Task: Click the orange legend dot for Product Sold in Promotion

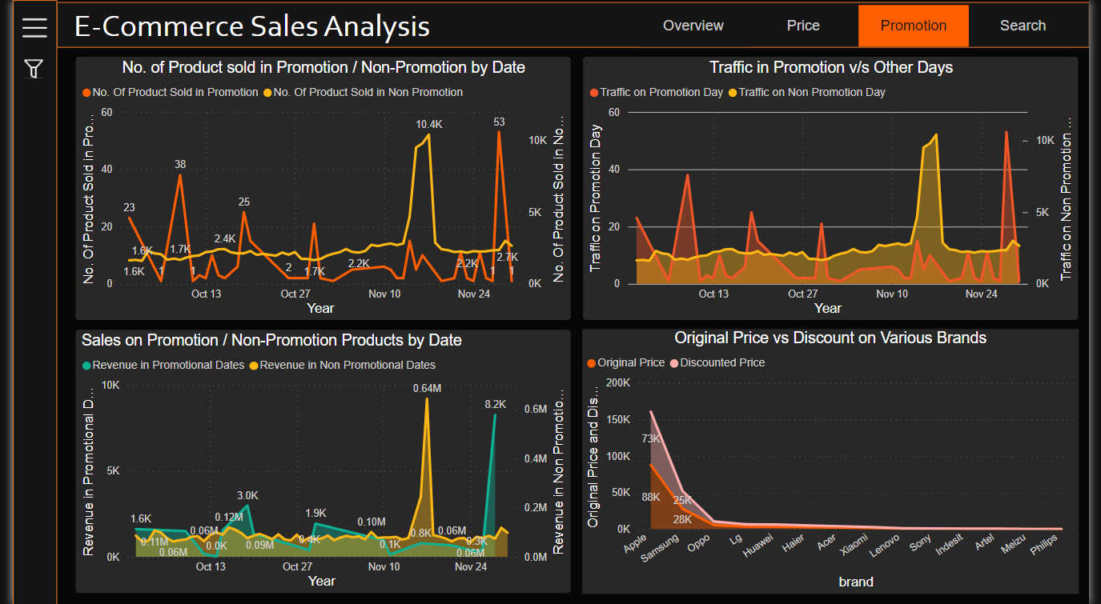Action: click(88, 92)
